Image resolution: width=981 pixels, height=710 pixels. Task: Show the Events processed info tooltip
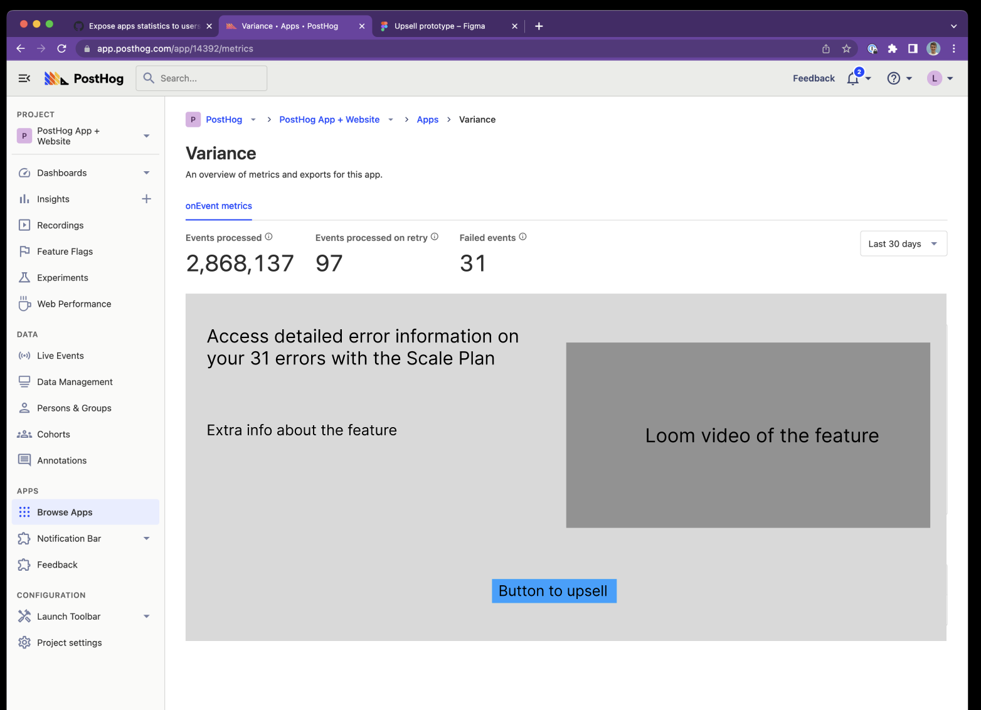click(268, 236)
